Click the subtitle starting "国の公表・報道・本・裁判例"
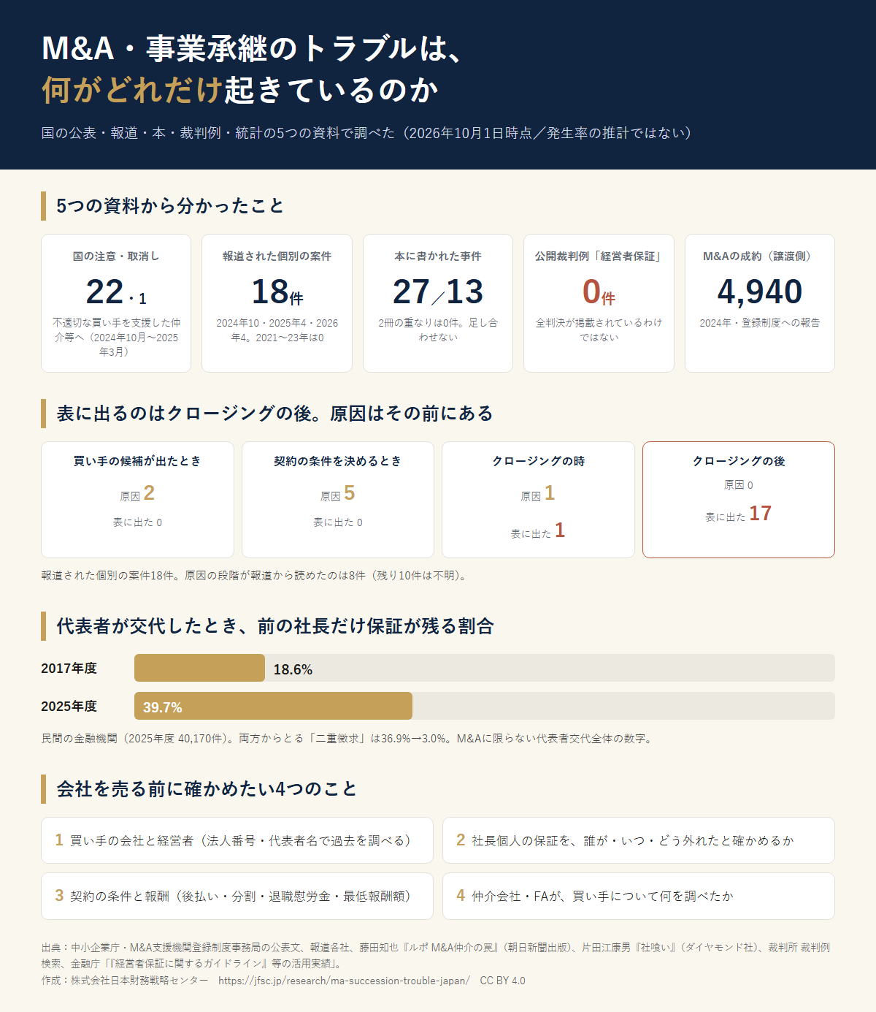Viewport: 876px width, 1012px height. tap(366, 133)
